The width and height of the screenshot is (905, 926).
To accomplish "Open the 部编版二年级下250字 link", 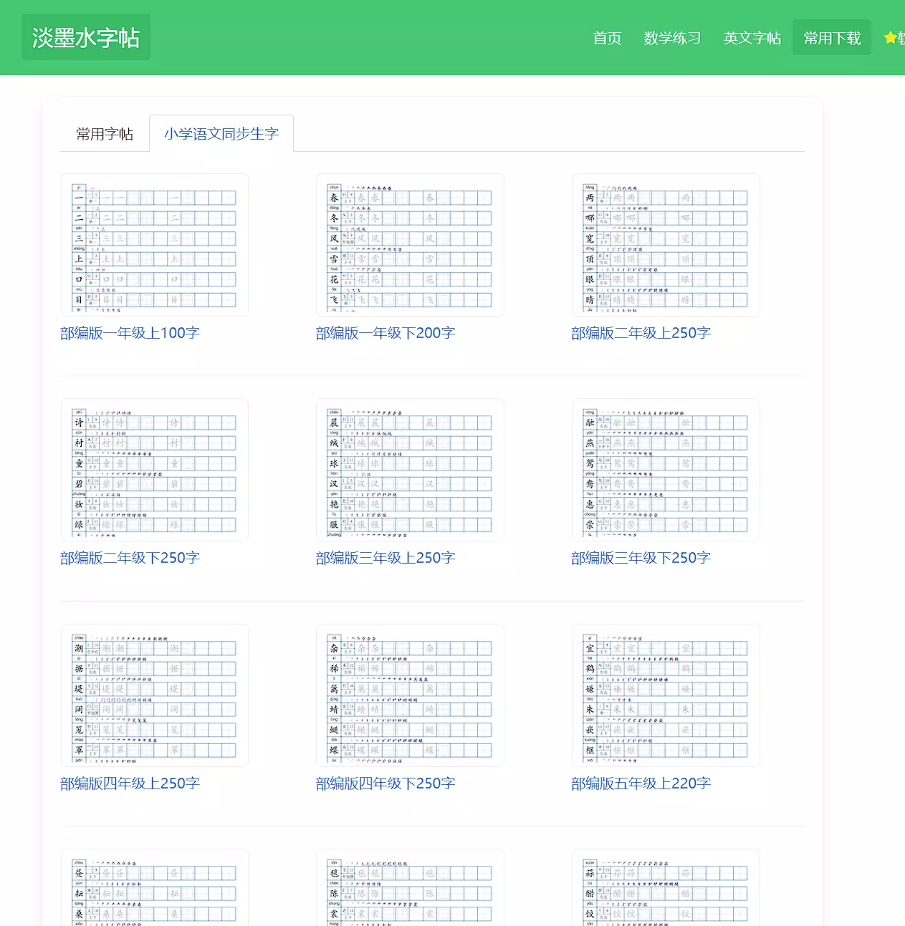I will click(130, 558).
